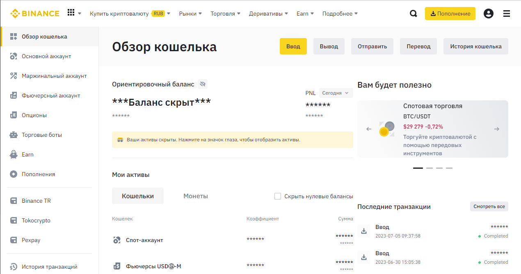This screenshot has width=521, height=274.
Task: Enable Скрыть нулевые балансы checkbox
Action: [x=278, y=196]
